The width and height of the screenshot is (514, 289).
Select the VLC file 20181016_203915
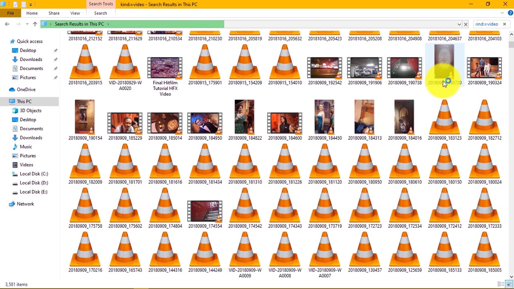click(x=85, y=65)
